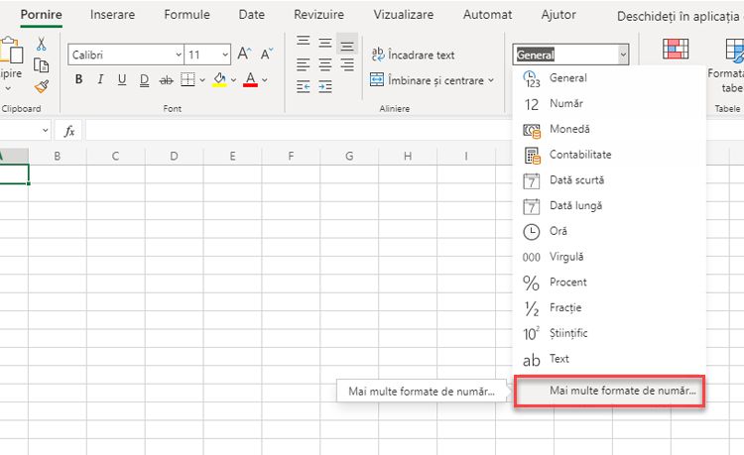Open Mai multe formate de număr in dropdown list
This screenshot has width=744, height=455.
(x=610, y=391)
